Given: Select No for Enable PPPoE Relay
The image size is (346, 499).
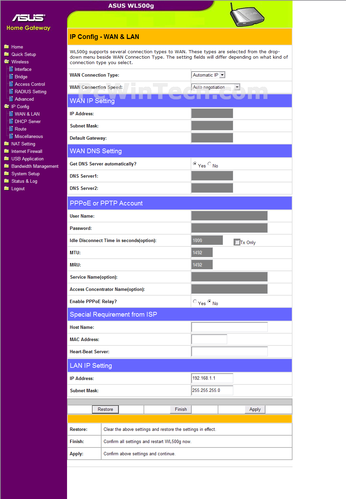Looking at the screenshot, I should click(210, 301).
